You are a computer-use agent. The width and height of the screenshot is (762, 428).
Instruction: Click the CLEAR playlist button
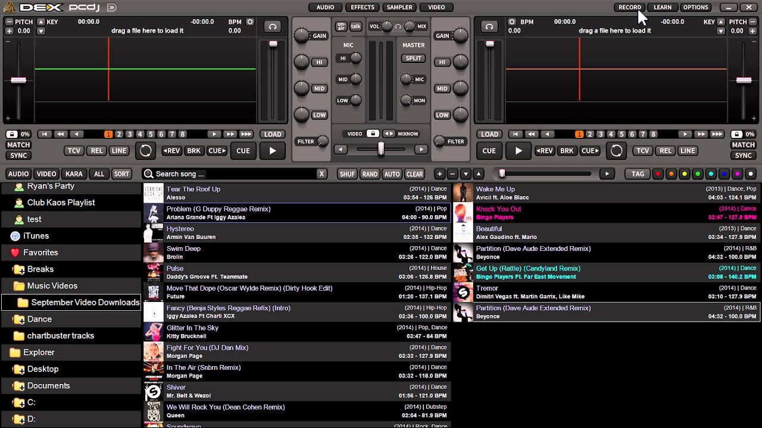pos(414,174)
